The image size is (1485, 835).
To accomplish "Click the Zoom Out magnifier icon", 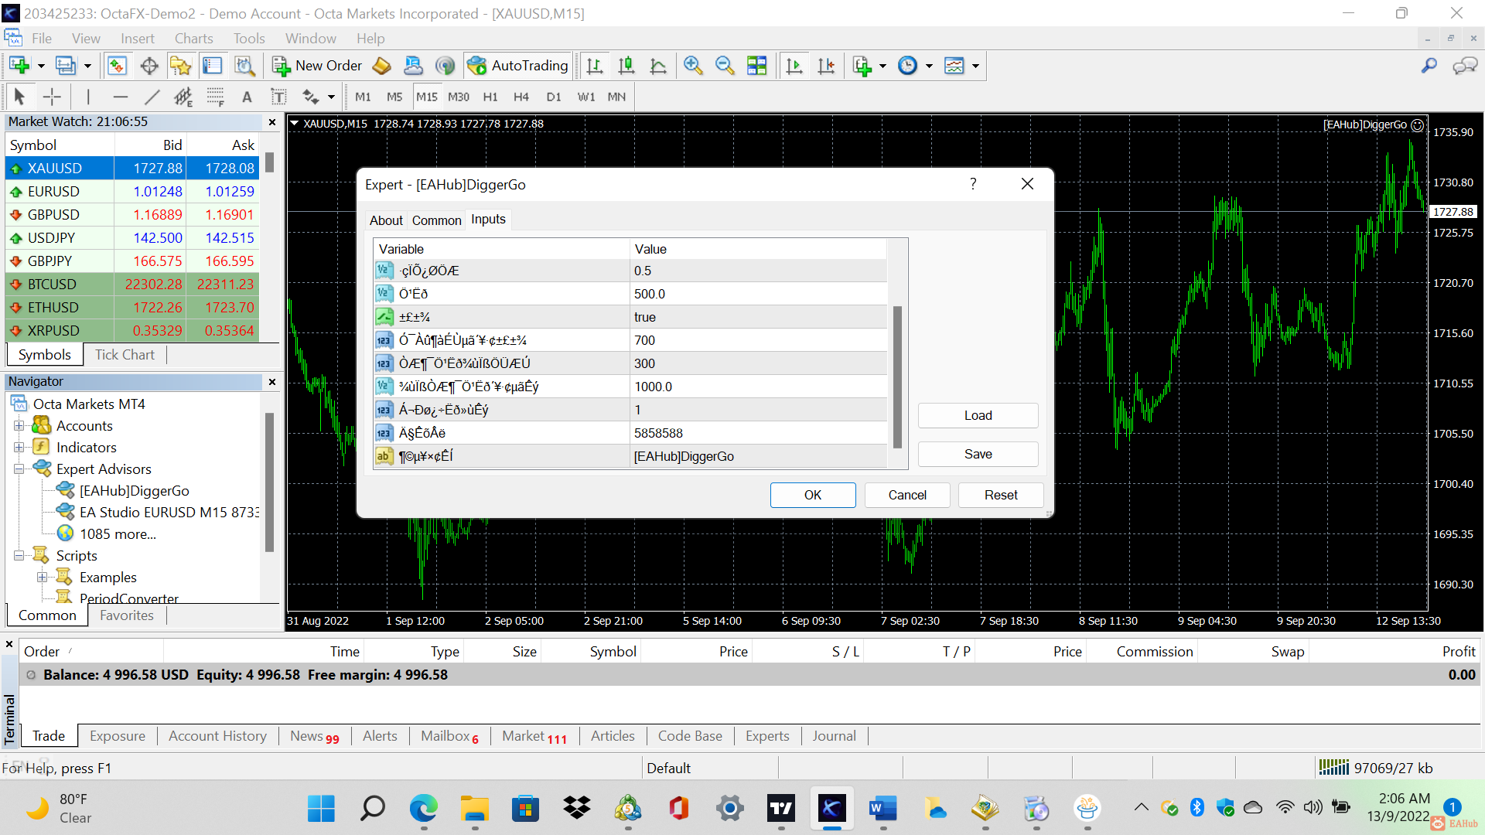I will tap(725, 66).
